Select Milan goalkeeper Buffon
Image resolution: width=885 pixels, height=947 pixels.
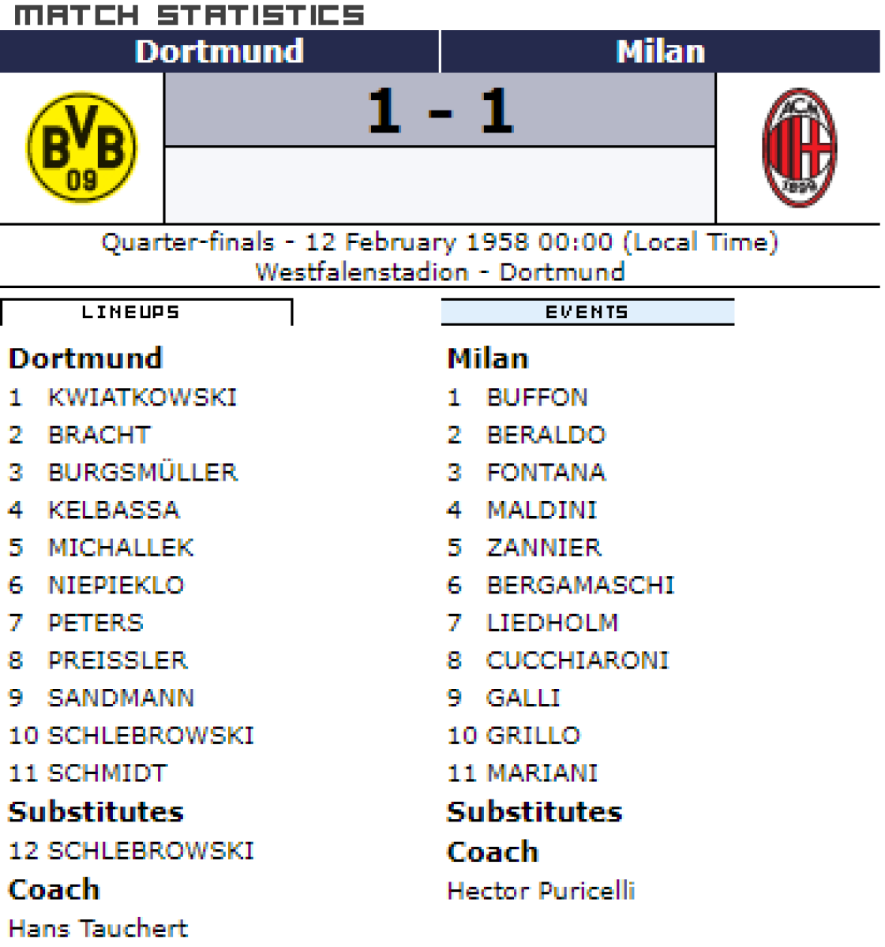(x=537, y=397)
